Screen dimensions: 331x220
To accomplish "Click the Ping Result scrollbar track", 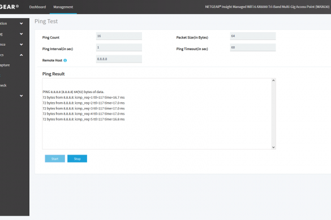I will [273, 114].
